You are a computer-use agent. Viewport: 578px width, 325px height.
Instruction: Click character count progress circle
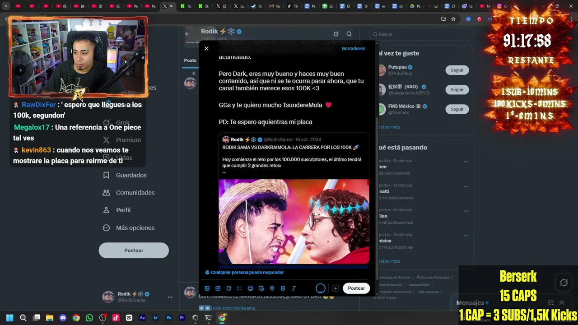coord(321,288)
